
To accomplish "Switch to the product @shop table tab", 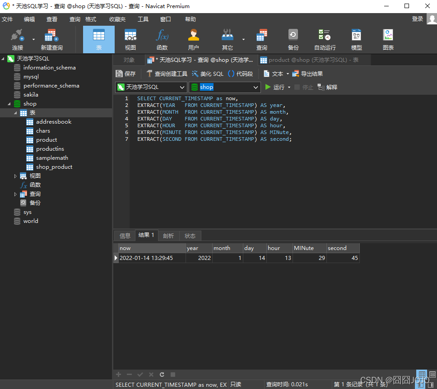I will coord(314,60).
